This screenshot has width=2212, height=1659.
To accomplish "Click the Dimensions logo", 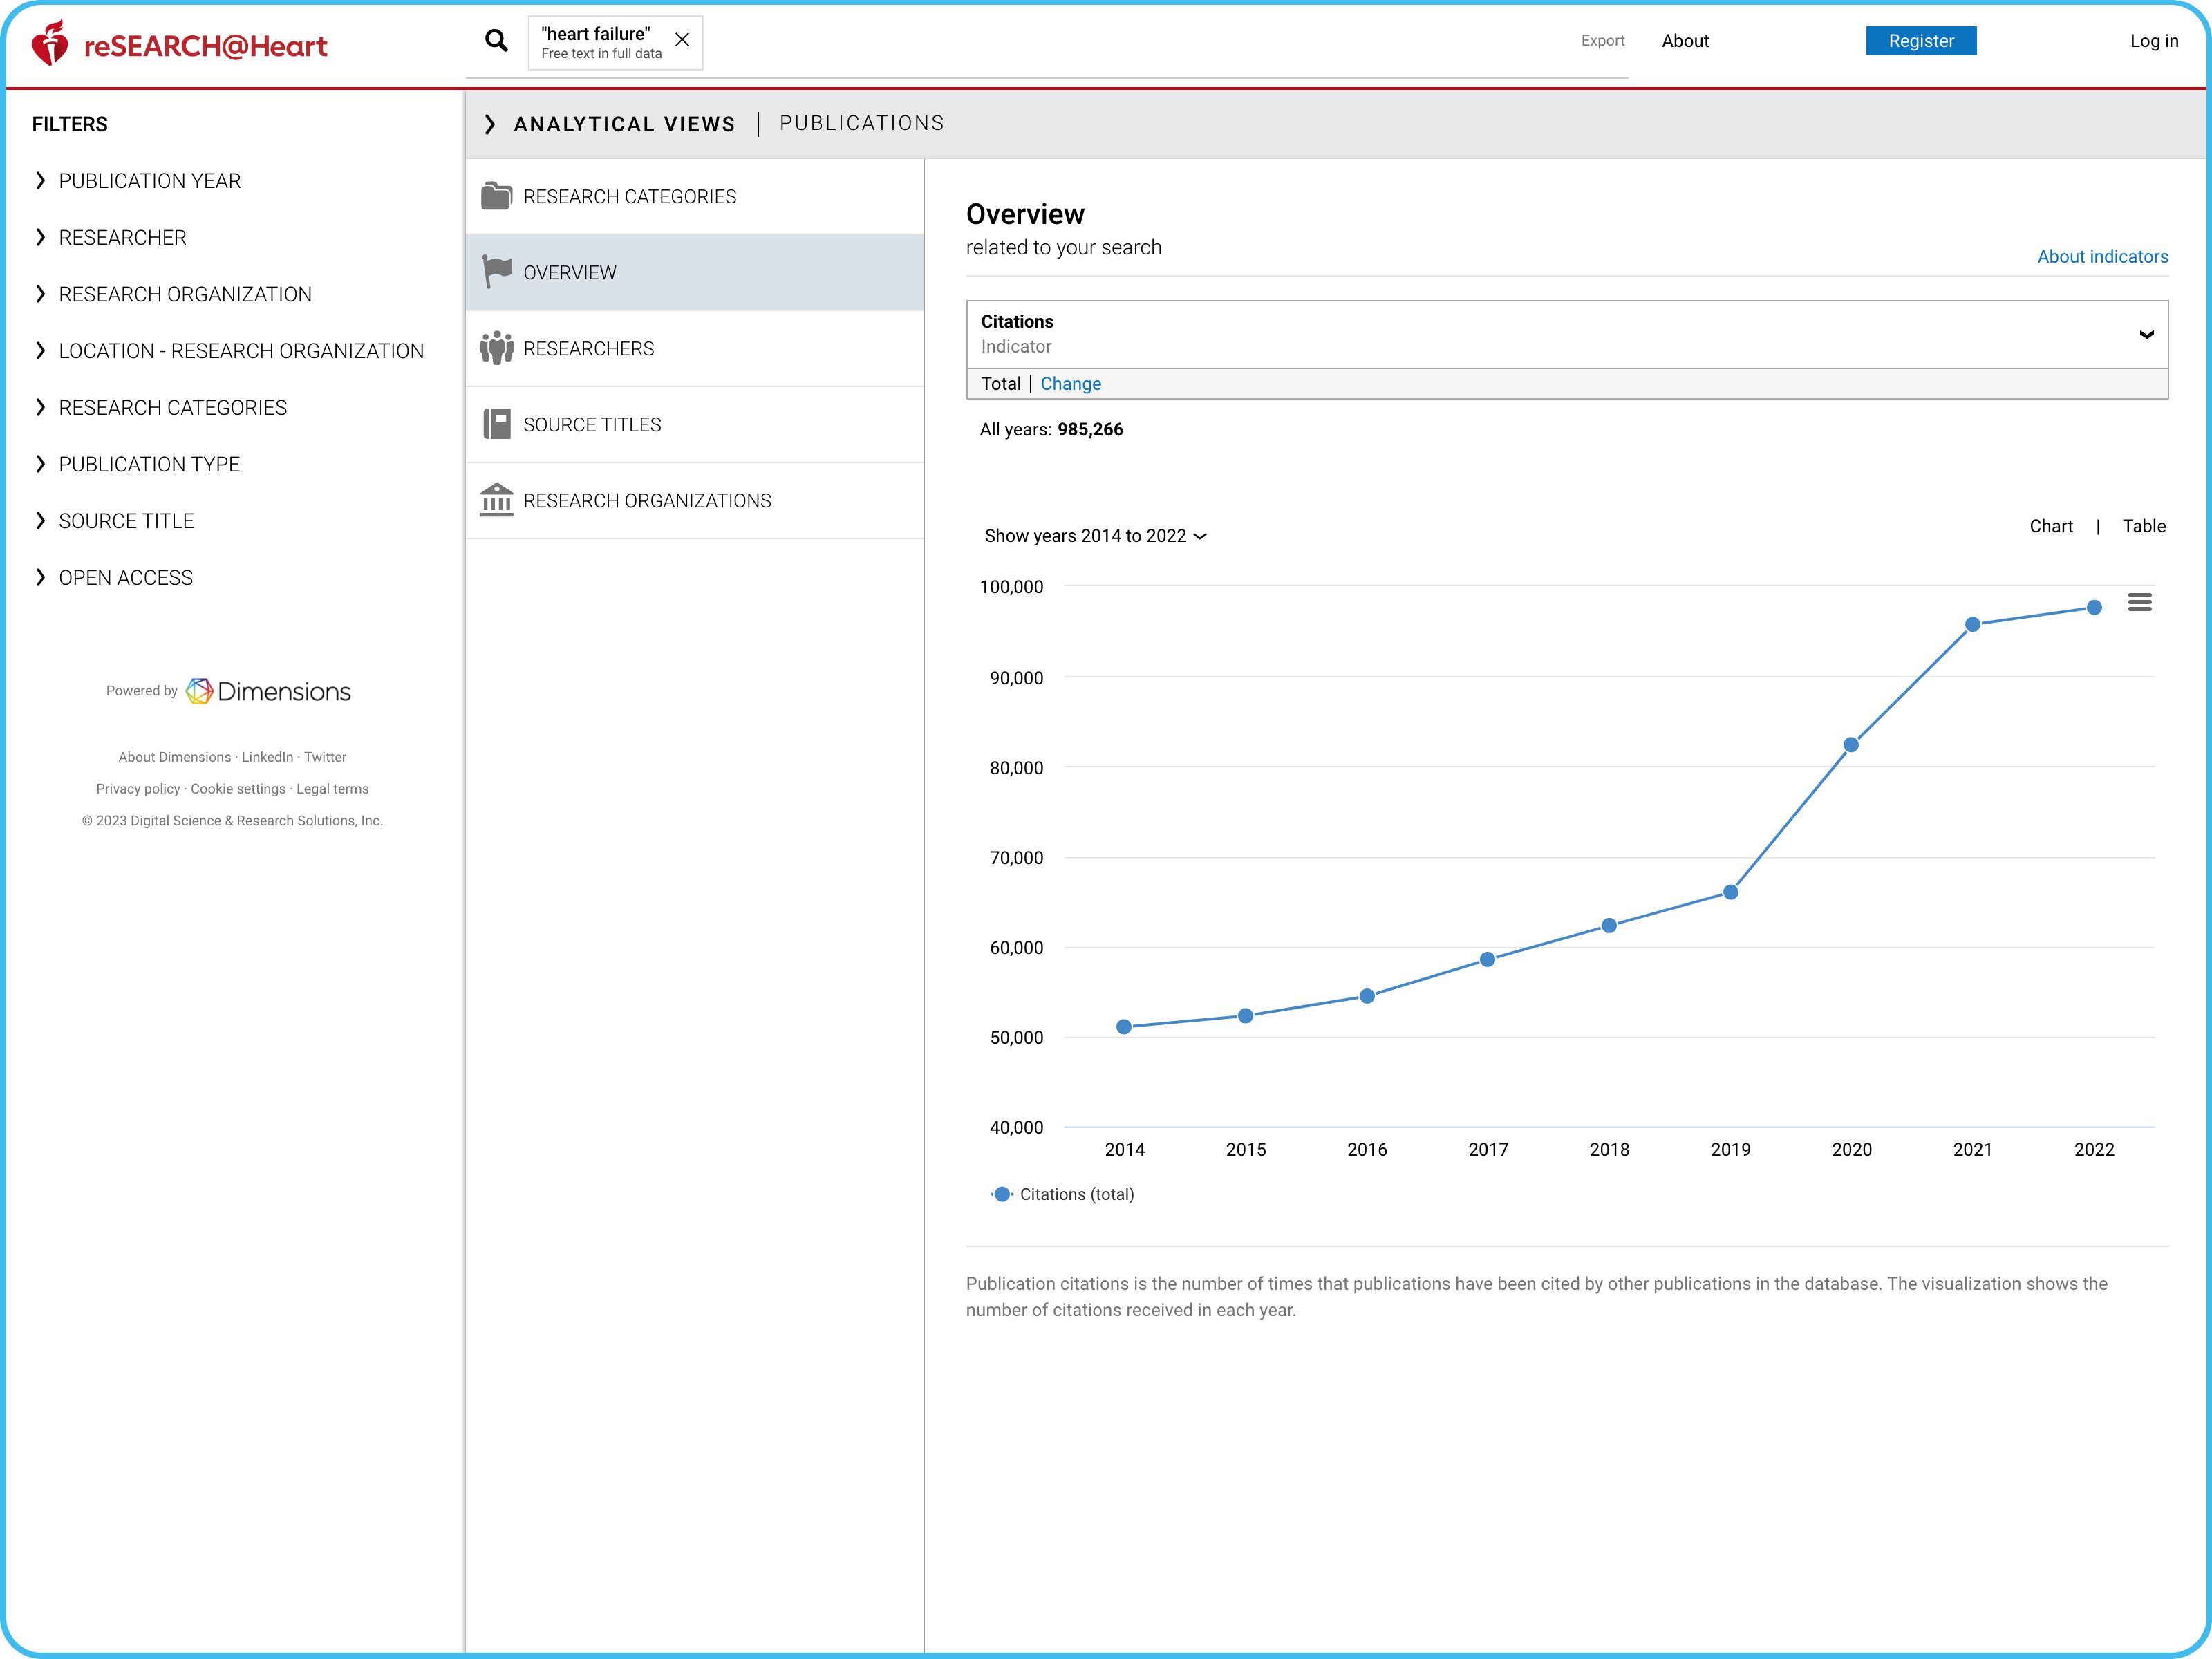I will tap(268, 691).
